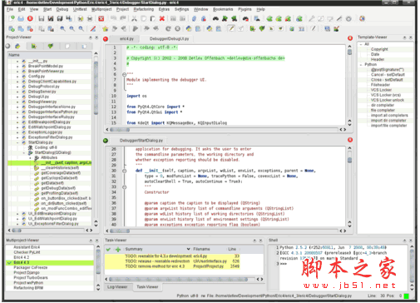
Task: Expand the Attributes node in Project-Viewer
Action: point(30,158)
